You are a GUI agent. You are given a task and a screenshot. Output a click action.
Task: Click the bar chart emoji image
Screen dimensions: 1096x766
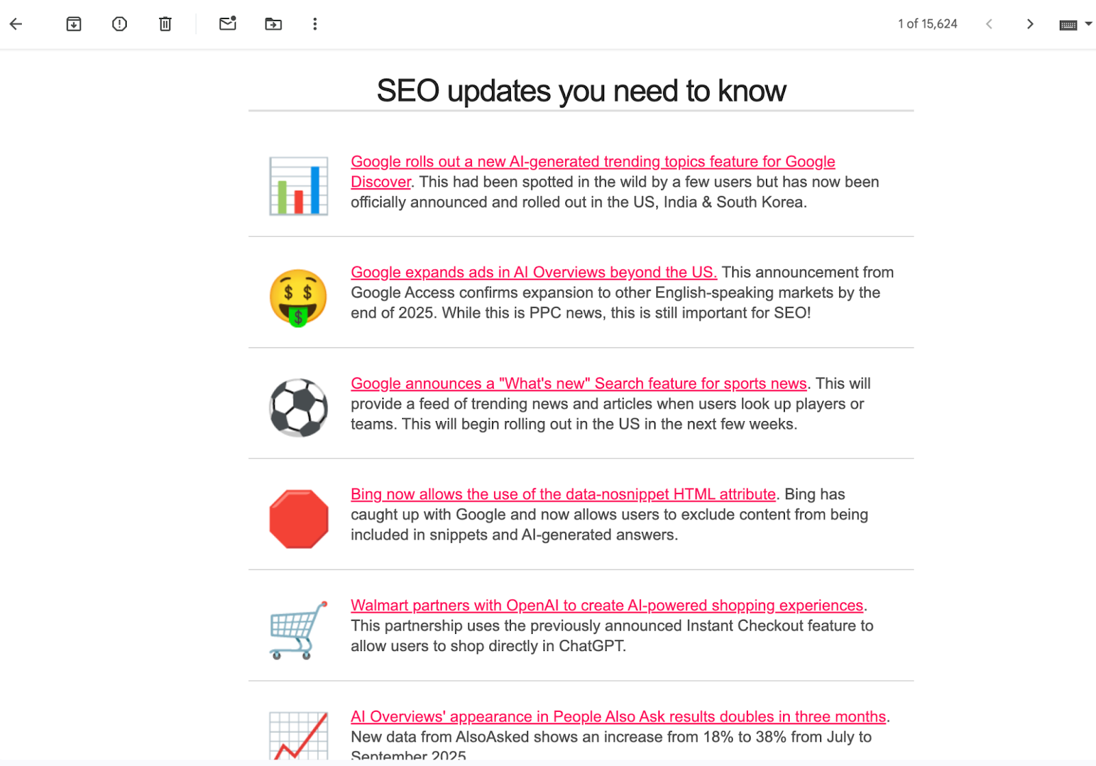(x=299, y=186)
